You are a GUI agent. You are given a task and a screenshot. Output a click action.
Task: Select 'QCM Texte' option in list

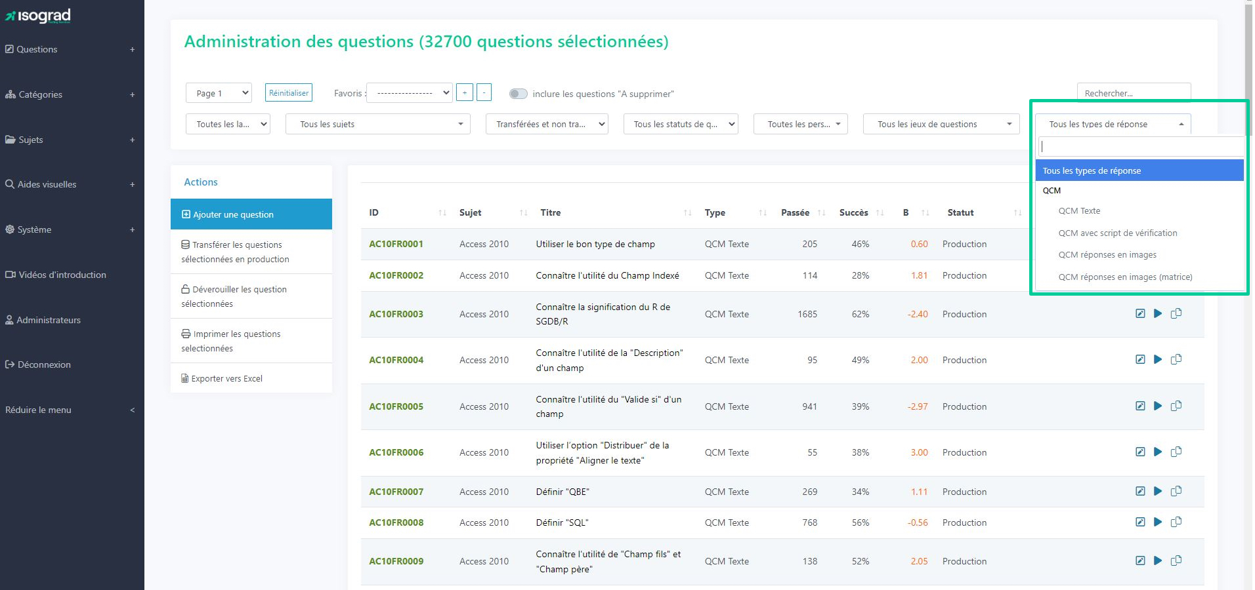pyautogui.click(x=1079, y=211)
